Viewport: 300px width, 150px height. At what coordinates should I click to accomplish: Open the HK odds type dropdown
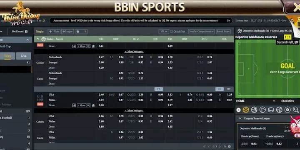[164, 32]
